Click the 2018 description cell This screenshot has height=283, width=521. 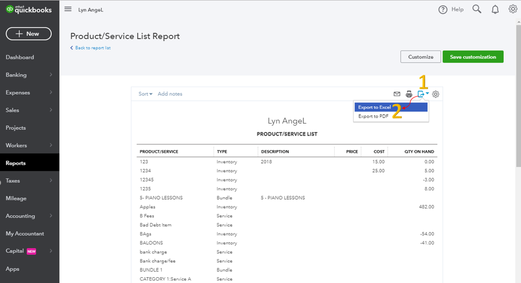(x=266, y=162)
